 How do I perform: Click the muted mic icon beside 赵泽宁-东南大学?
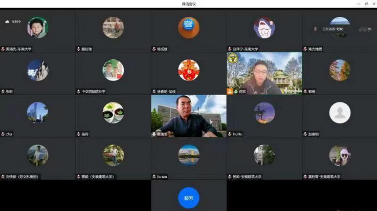pyautogui.click(x=229, y=49)
